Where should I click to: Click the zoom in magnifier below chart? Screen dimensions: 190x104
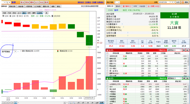pos(74,103)
